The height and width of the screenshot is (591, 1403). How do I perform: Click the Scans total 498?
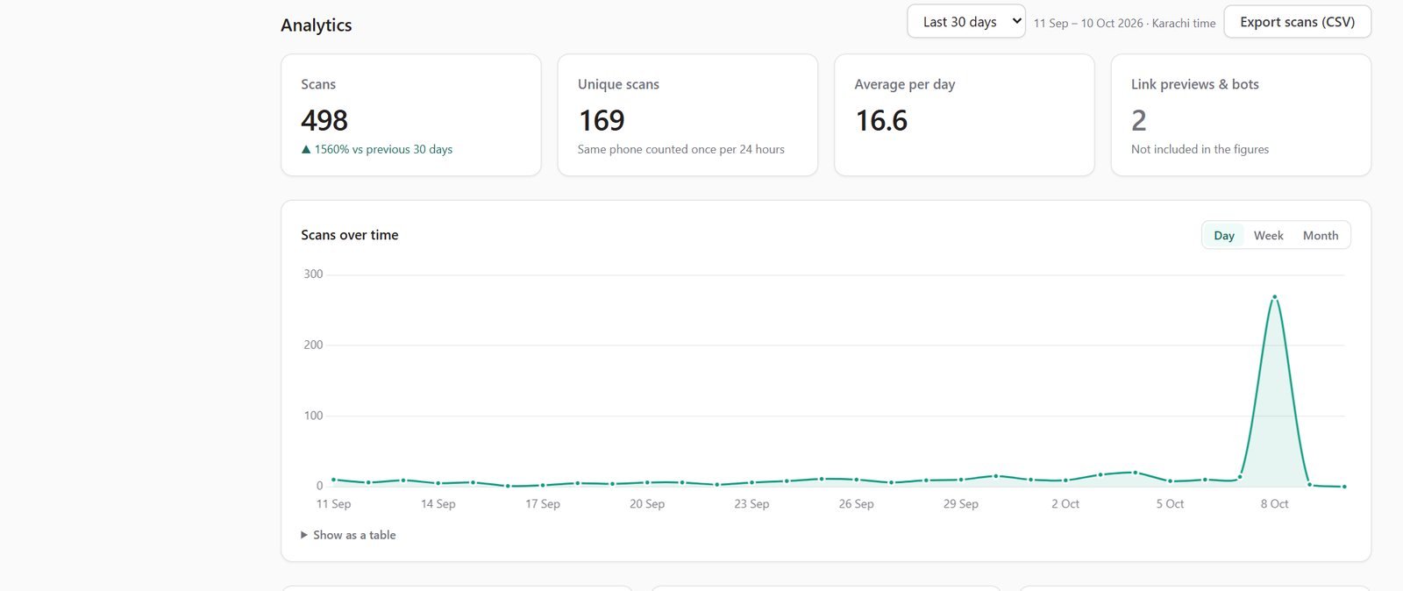tap(324, 120)
